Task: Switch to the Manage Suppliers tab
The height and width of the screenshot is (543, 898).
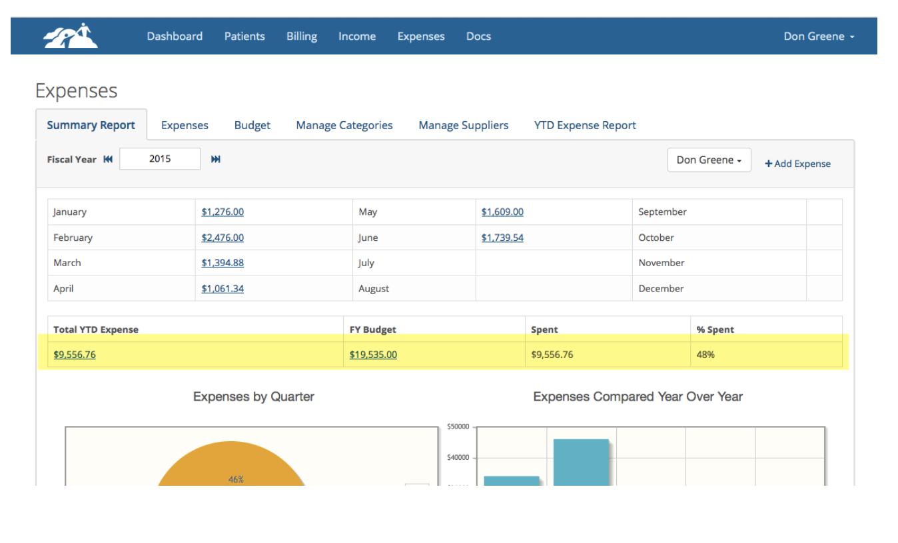Action: click(464, 125)
